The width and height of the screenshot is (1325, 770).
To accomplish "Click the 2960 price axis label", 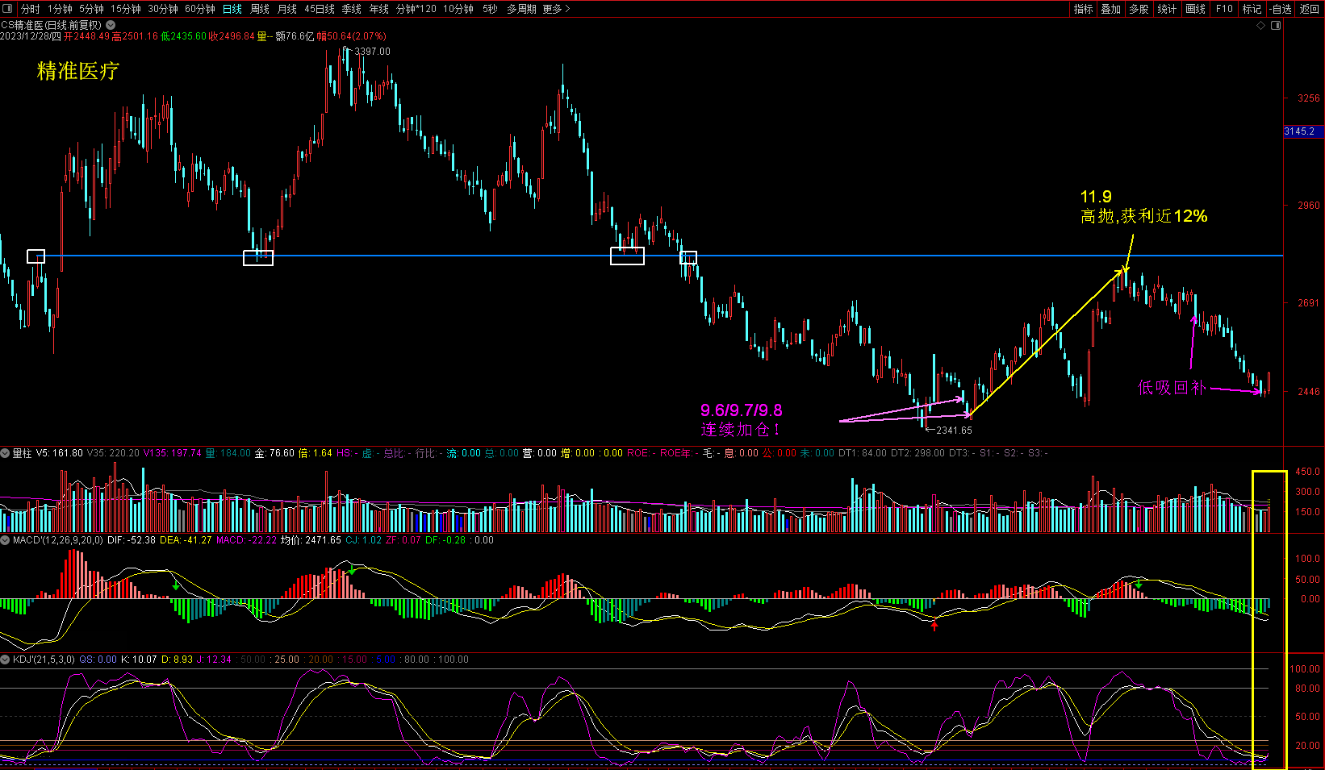I will point(1309,206).
